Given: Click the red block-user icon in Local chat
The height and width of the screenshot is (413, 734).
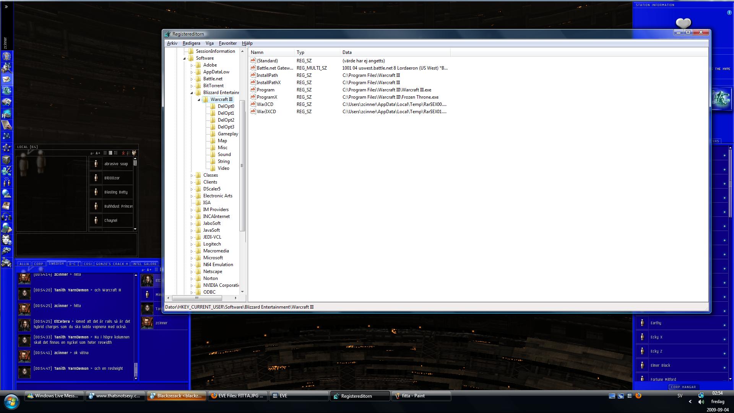Looking at the screenshot, I should pyautogui.click(x=123, y=153).
